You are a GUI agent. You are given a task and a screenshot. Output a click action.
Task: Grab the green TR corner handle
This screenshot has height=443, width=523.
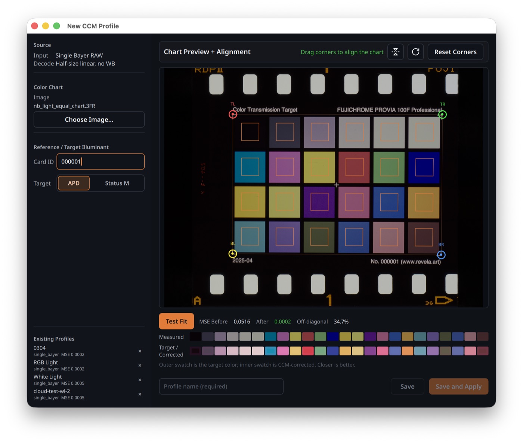coord(442,114)
